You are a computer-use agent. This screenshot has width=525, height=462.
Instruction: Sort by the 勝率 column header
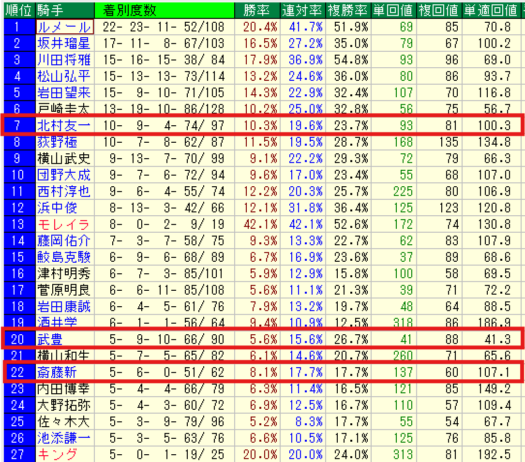pos(256,10)
